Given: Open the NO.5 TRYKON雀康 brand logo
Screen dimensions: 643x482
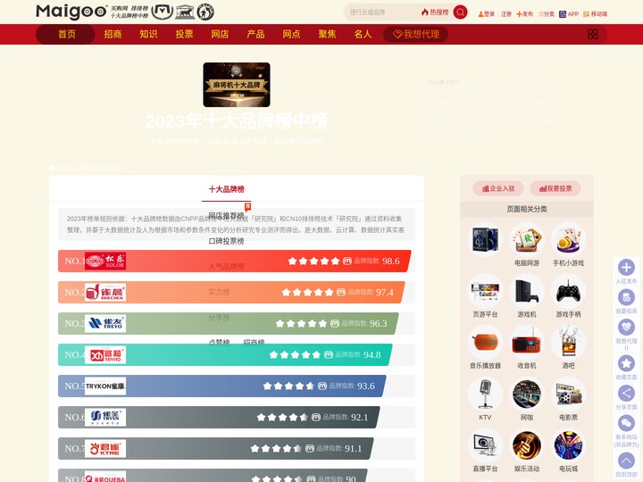Looking at the screenshot, I should pyautogui.click(x=105, y=386).
